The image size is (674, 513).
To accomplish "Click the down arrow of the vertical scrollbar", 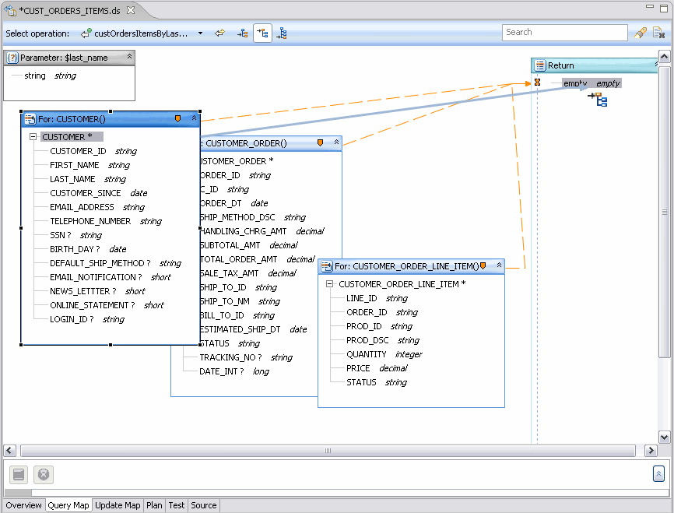I will click(x=664, y=437).
